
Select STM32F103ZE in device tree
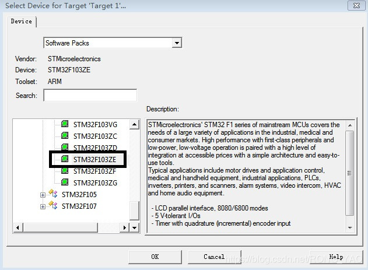pos(95,160)
